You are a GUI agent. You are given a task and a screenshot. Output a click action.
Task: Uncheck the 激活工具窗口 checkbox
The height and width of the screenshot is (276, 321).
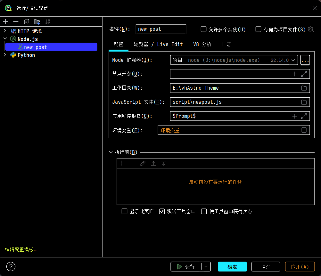pyautogui.click(x=162, y=211)
